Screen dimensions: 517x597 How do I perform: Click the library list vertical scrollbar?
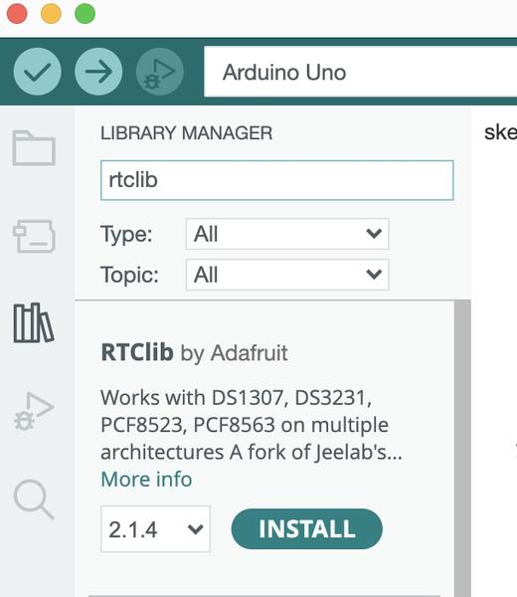(x=462, y=448)
